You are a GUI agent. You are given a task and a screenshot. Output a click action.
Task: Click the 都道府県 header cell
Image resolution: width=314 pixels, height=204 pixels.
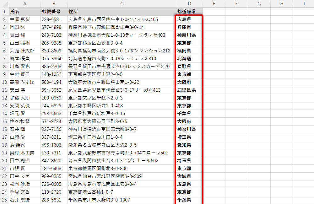pos(189,12)
